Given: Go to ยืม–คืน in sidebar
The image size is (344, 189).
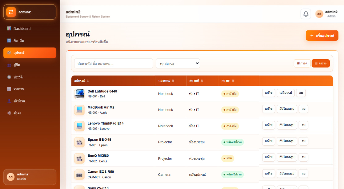Looking at the screenshot, I should click(x=30, y=40).
